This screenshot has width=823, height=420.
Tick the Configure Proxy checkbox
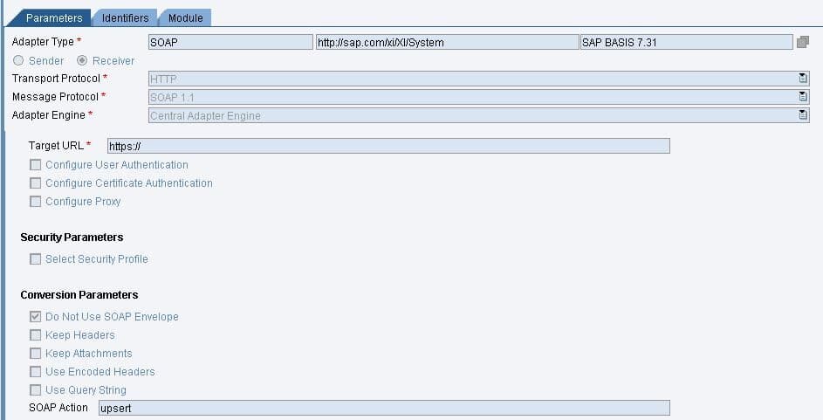point(36,202)
